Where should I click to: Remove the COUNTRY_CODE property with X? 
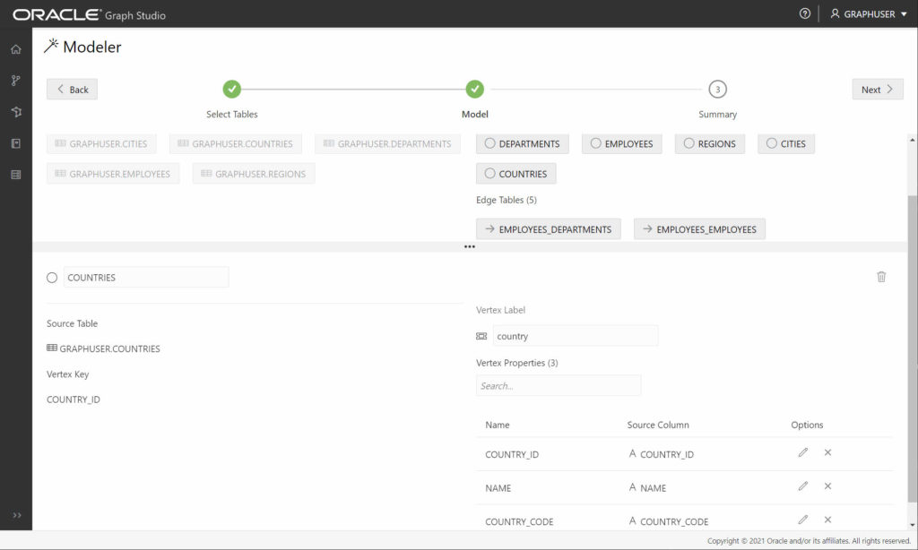coord(827,520)
